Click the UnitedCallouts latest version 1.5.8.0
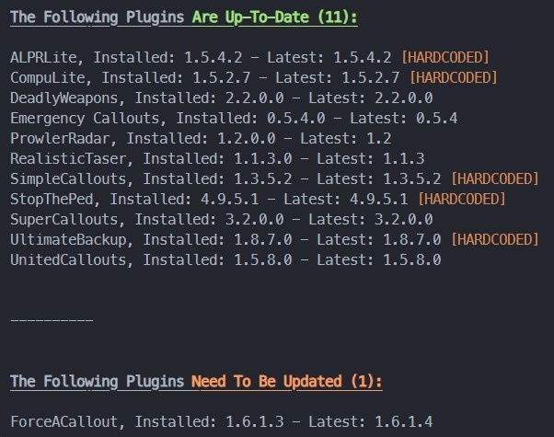Screen dimensions: 554x437 412,260
